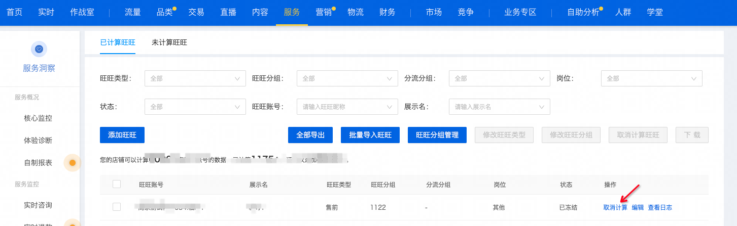Click the 售前 type cell

point(332,207)
